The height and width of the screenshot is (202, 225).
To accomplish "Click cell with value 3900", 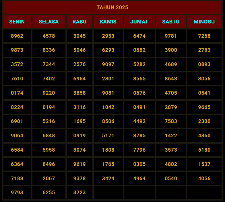I will click(x=171, y=50).
